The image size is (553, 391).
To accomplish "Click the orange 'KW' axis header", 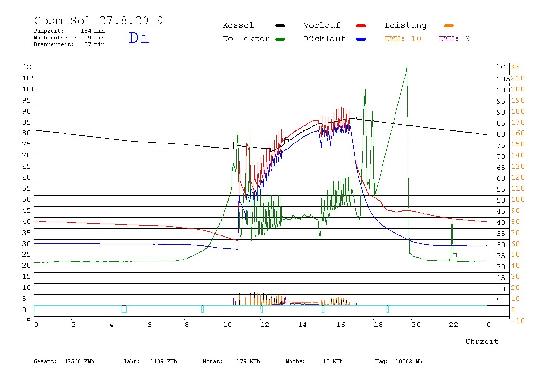I will pyautogui.click(x=515, y=67).
